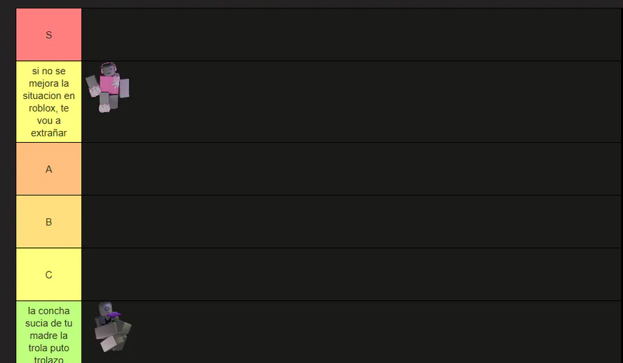623x363 pixels.
Task: Click the letter B on its tier label
Action: [48, 222]
